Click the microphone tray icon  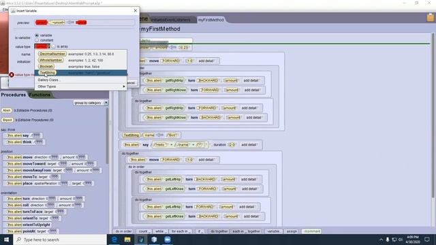click(388, 240)
